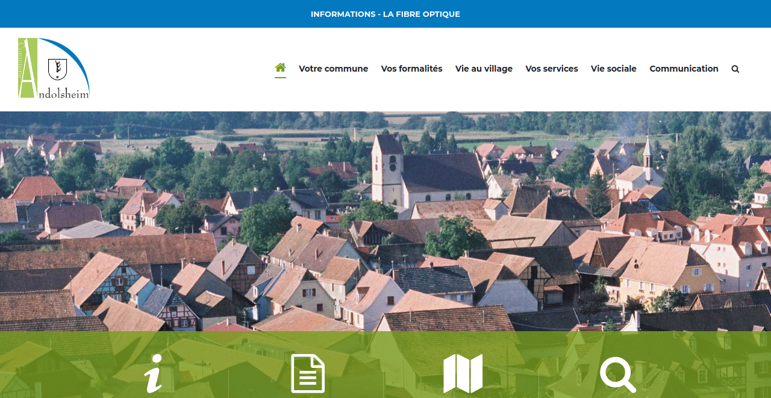Click the green home icon in navigation
771x398 pixels.
(280, 67)
